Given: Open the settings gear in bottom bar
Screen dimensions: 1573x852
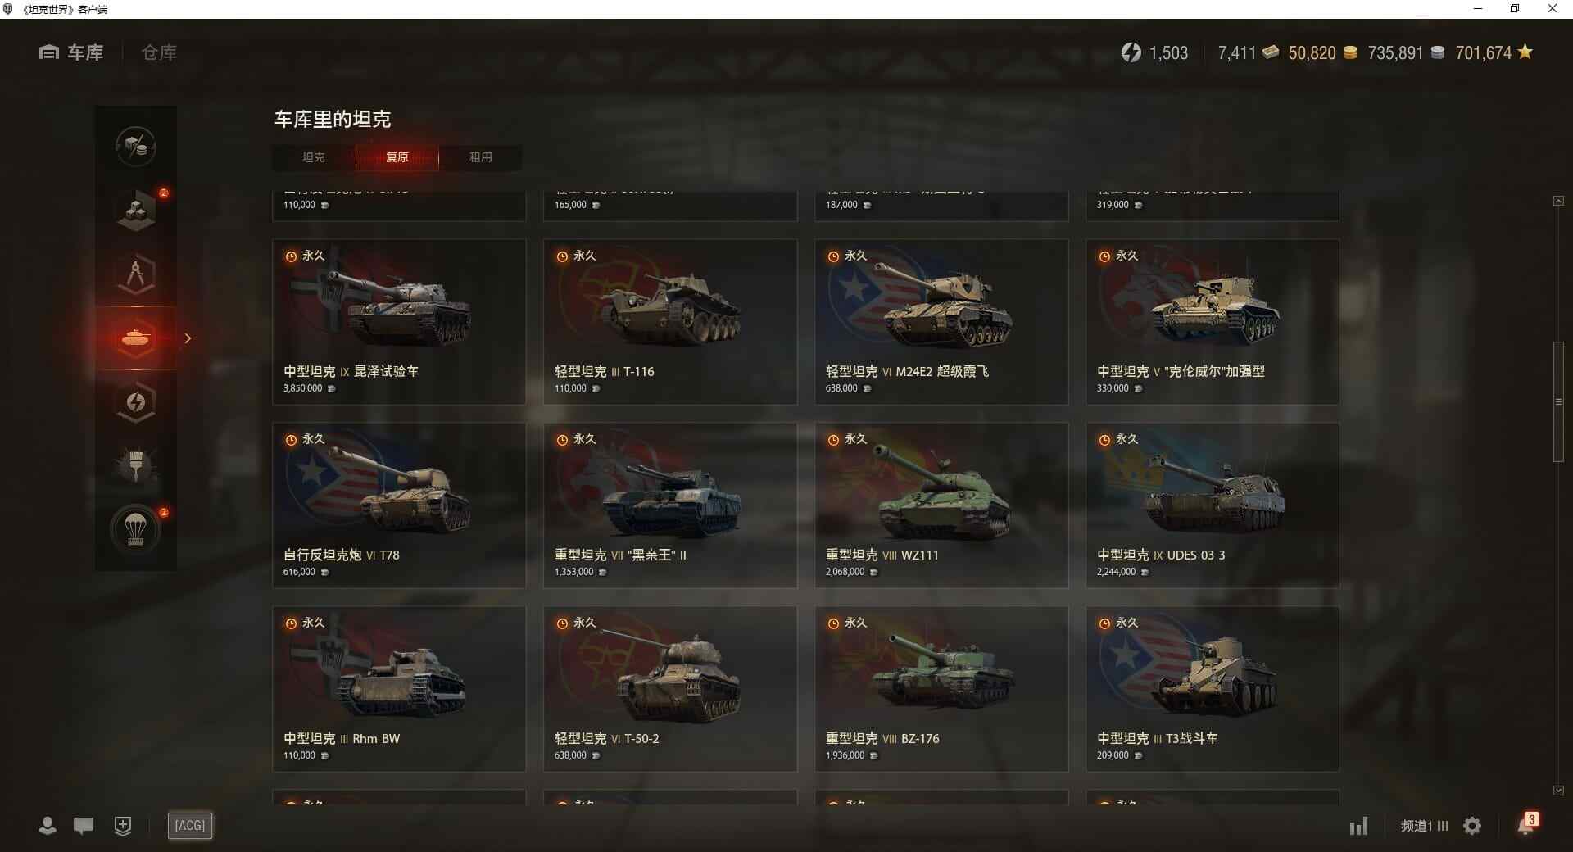Looking at the screenshot, I should point(1472,826).
